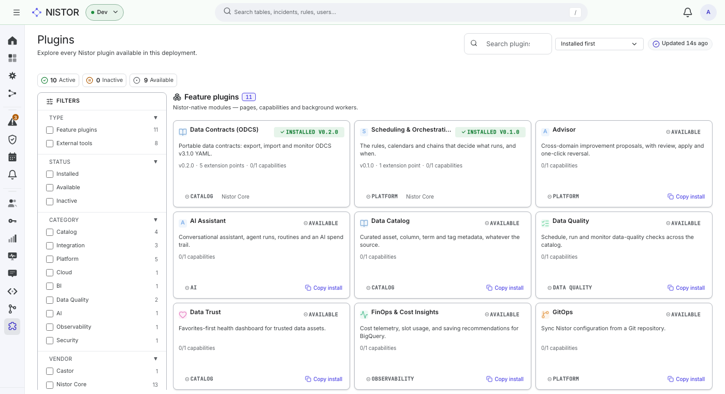725x394 pixels.
Task: Copy install command for Advisor plugin
Action: (686, 197)
